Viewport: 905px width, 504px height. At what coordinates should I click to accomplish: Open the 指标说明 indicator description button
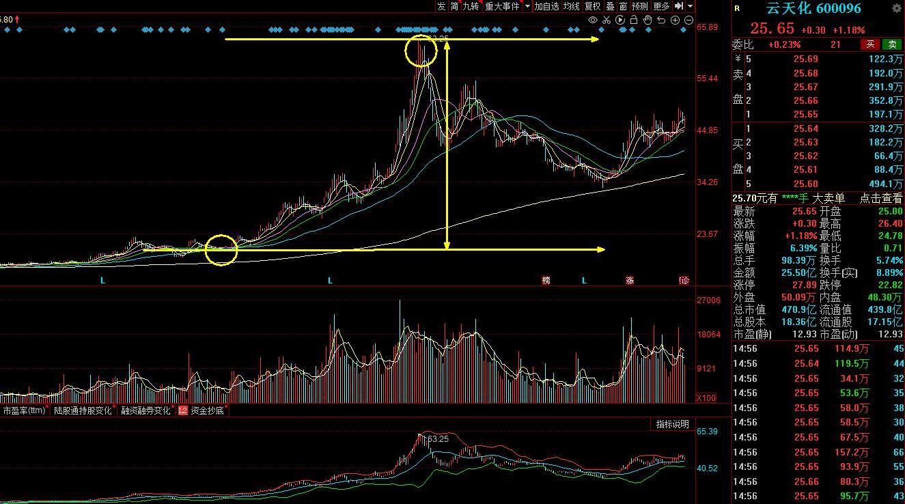(673, 424)
